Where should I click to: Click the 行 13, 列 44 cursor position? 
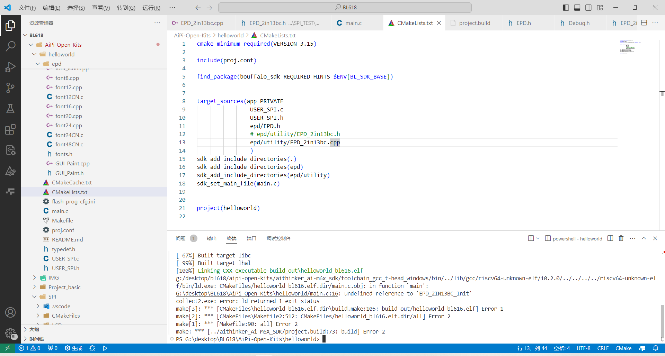click(x=532, y=348)
